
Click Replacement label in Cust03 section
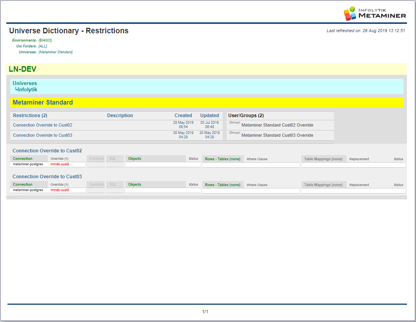pyautogui.click(x=359, y=185)
